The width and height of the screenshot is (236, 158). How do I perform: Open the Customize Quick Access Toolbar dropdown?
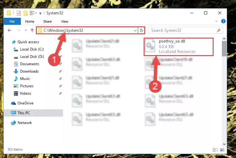coord(40,13)
